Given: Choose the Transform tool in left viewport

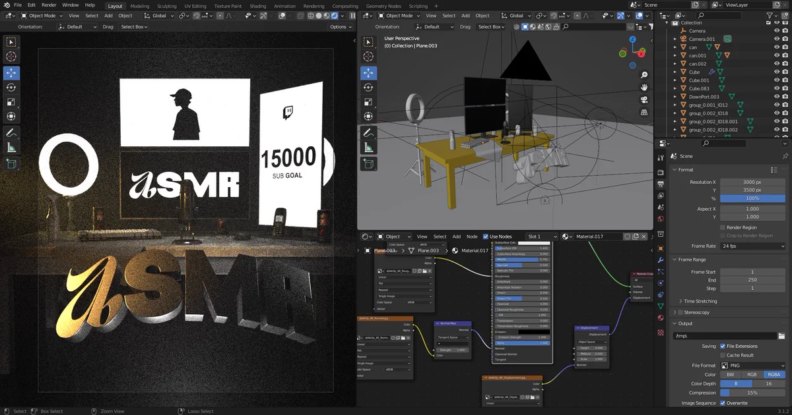Looking at the screenshot, I should coord(11,117).
